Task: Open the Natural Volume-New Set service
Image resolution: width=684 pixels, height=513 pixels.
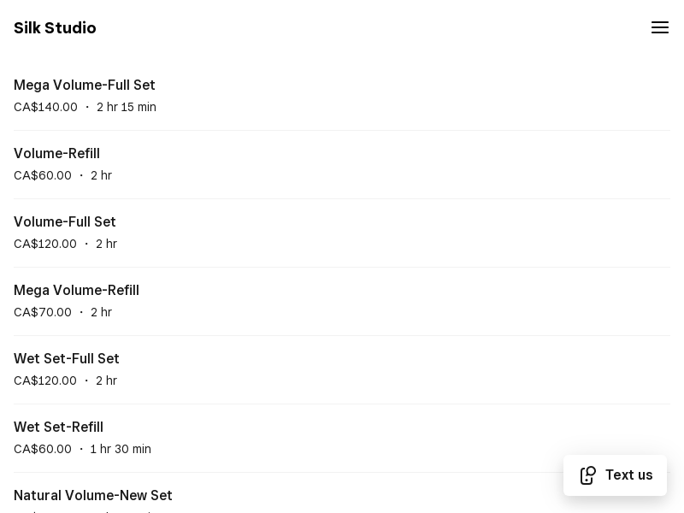Action: point(93,496)
